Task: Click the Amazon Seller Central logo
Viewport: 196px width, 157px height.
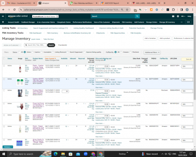Action: point(18,16)
